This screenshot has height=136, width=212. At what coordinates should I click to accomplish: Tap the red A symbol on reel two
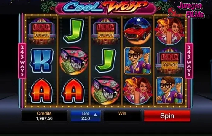coord(73,90)
